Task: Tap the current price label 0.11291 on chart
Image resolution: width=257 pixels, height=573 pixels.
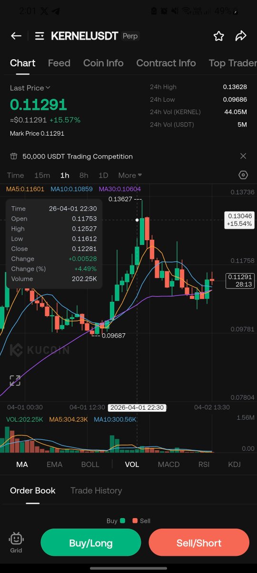Action: pos(240,280)
